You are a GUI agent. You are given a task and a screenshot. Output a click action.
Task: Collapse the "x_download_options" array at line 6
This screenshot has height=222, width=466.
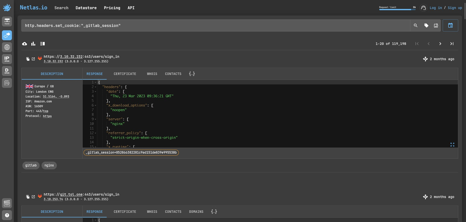95,105
